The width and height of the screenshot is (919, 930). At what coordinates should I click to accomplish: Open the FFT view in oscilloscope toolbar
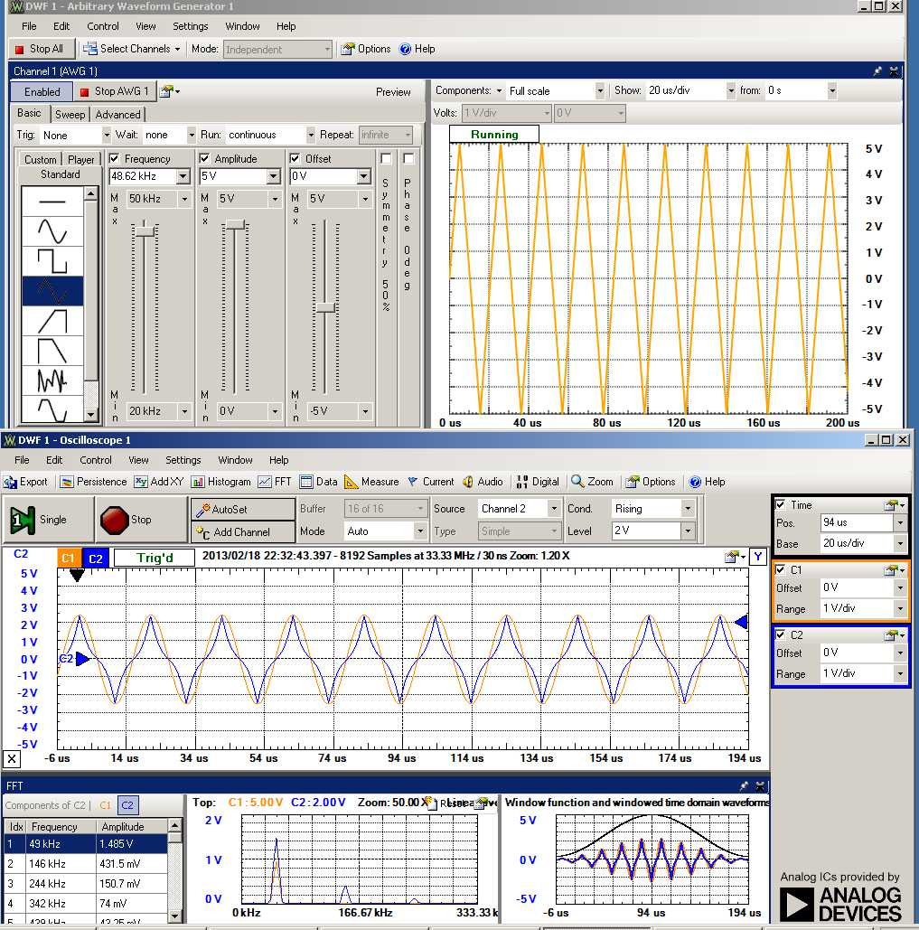coord(275,482)
